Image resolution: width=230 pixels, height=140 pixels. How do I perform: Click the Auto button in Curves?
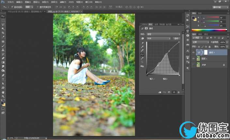pos(176,38)
